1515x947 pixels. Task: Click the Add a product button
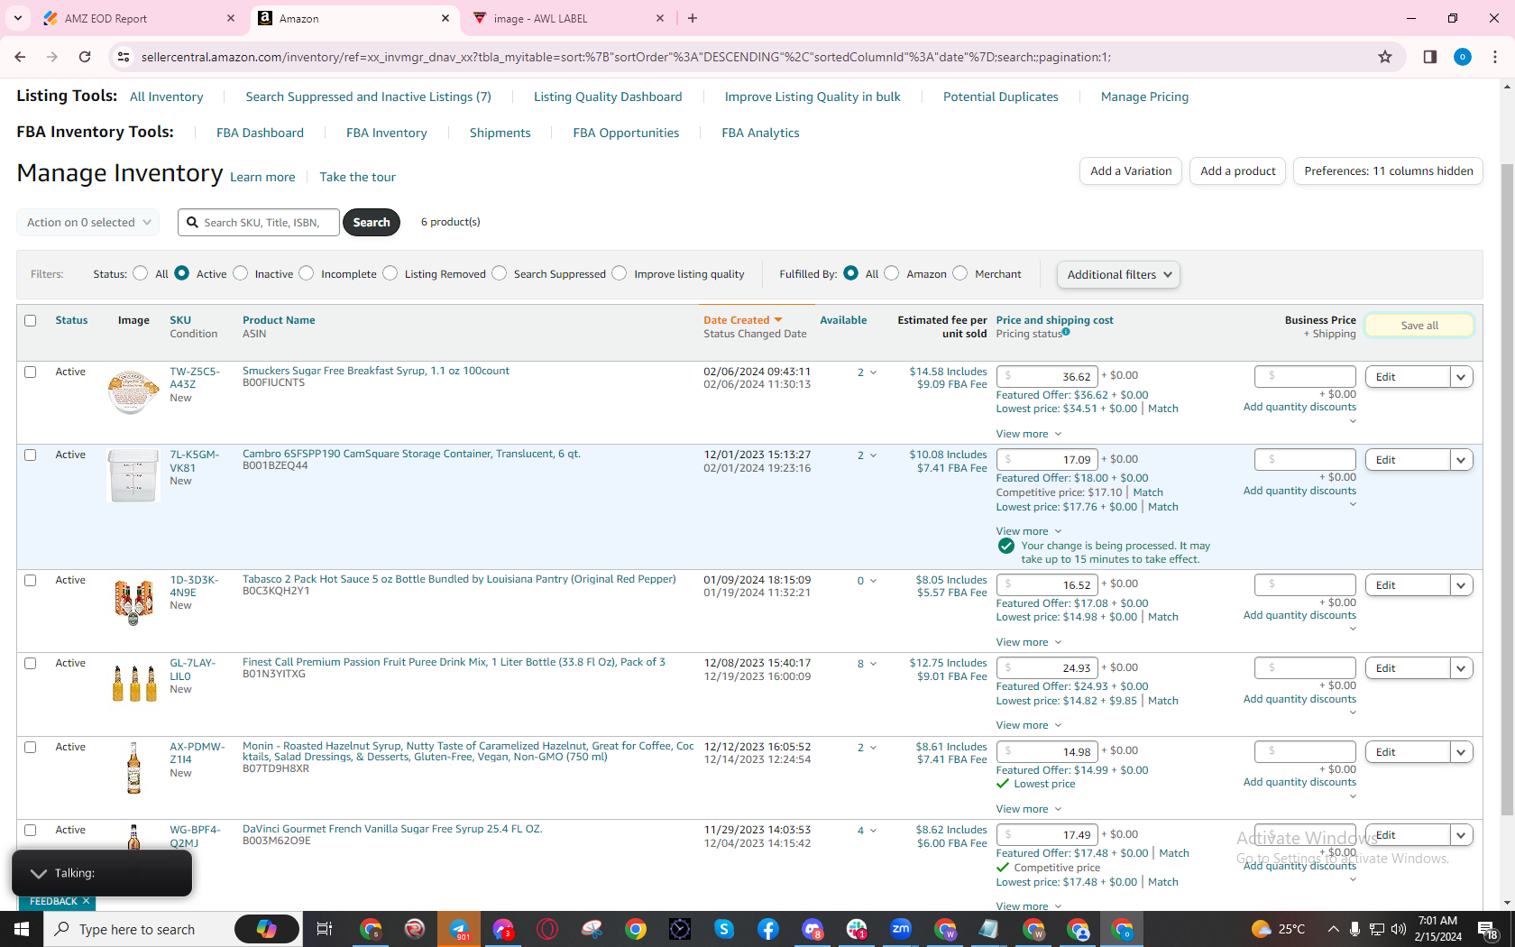[x=1238, y=170]
